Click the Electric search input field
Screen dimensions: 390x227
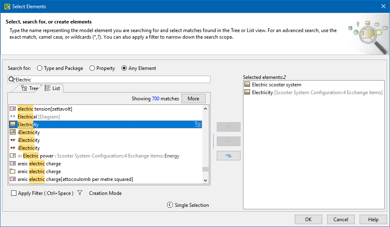(x=111, y=79)
